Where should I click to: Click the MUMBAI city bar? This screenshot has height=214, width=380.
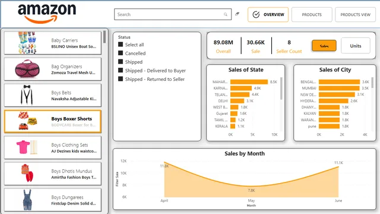pyautogui.click(x=339, y=88)
